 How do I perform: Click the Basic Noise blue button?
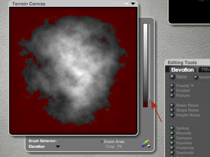pyautogui.click(x=172, y=105)
